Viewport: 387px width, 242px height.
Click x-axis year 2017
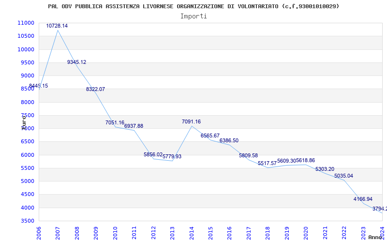[249, 233]
